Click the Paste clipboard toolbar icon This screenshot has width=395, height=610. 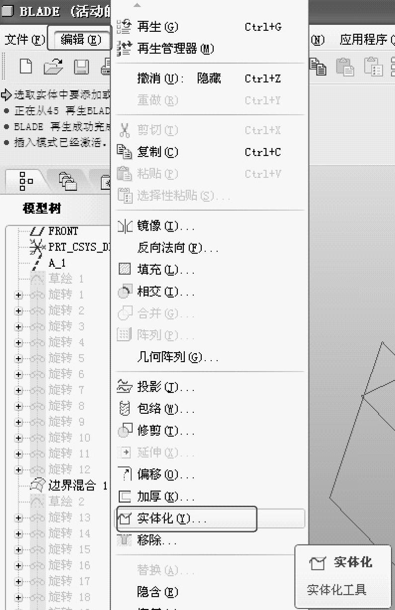345,67
